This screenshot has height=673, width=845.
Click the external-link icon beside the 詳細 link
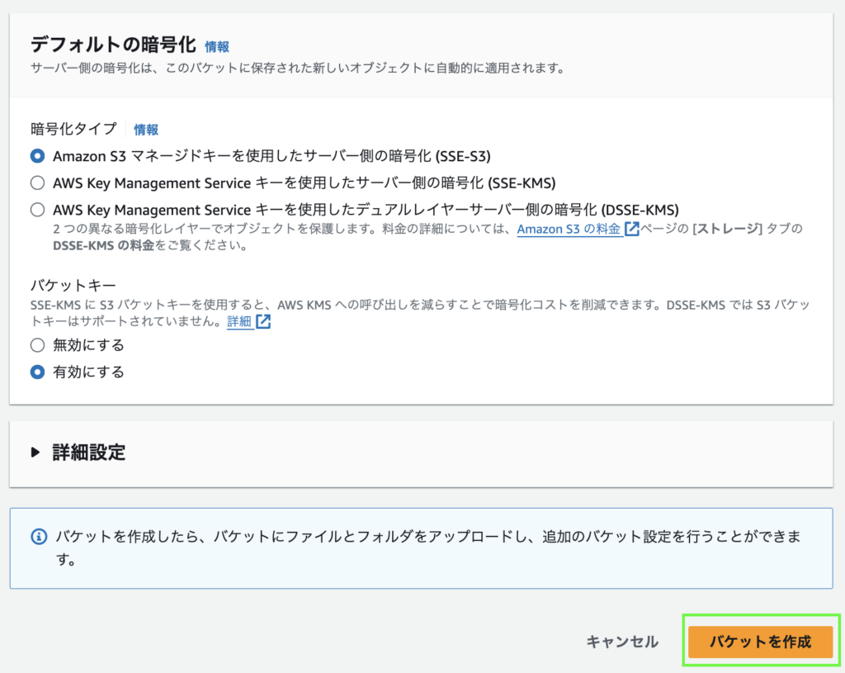pyautogui.click(x=263, y=321)
